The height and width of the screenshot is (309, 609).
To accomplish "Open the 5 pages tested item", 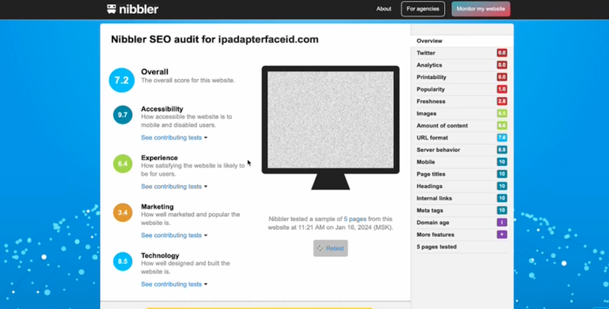I will (462, 247).
